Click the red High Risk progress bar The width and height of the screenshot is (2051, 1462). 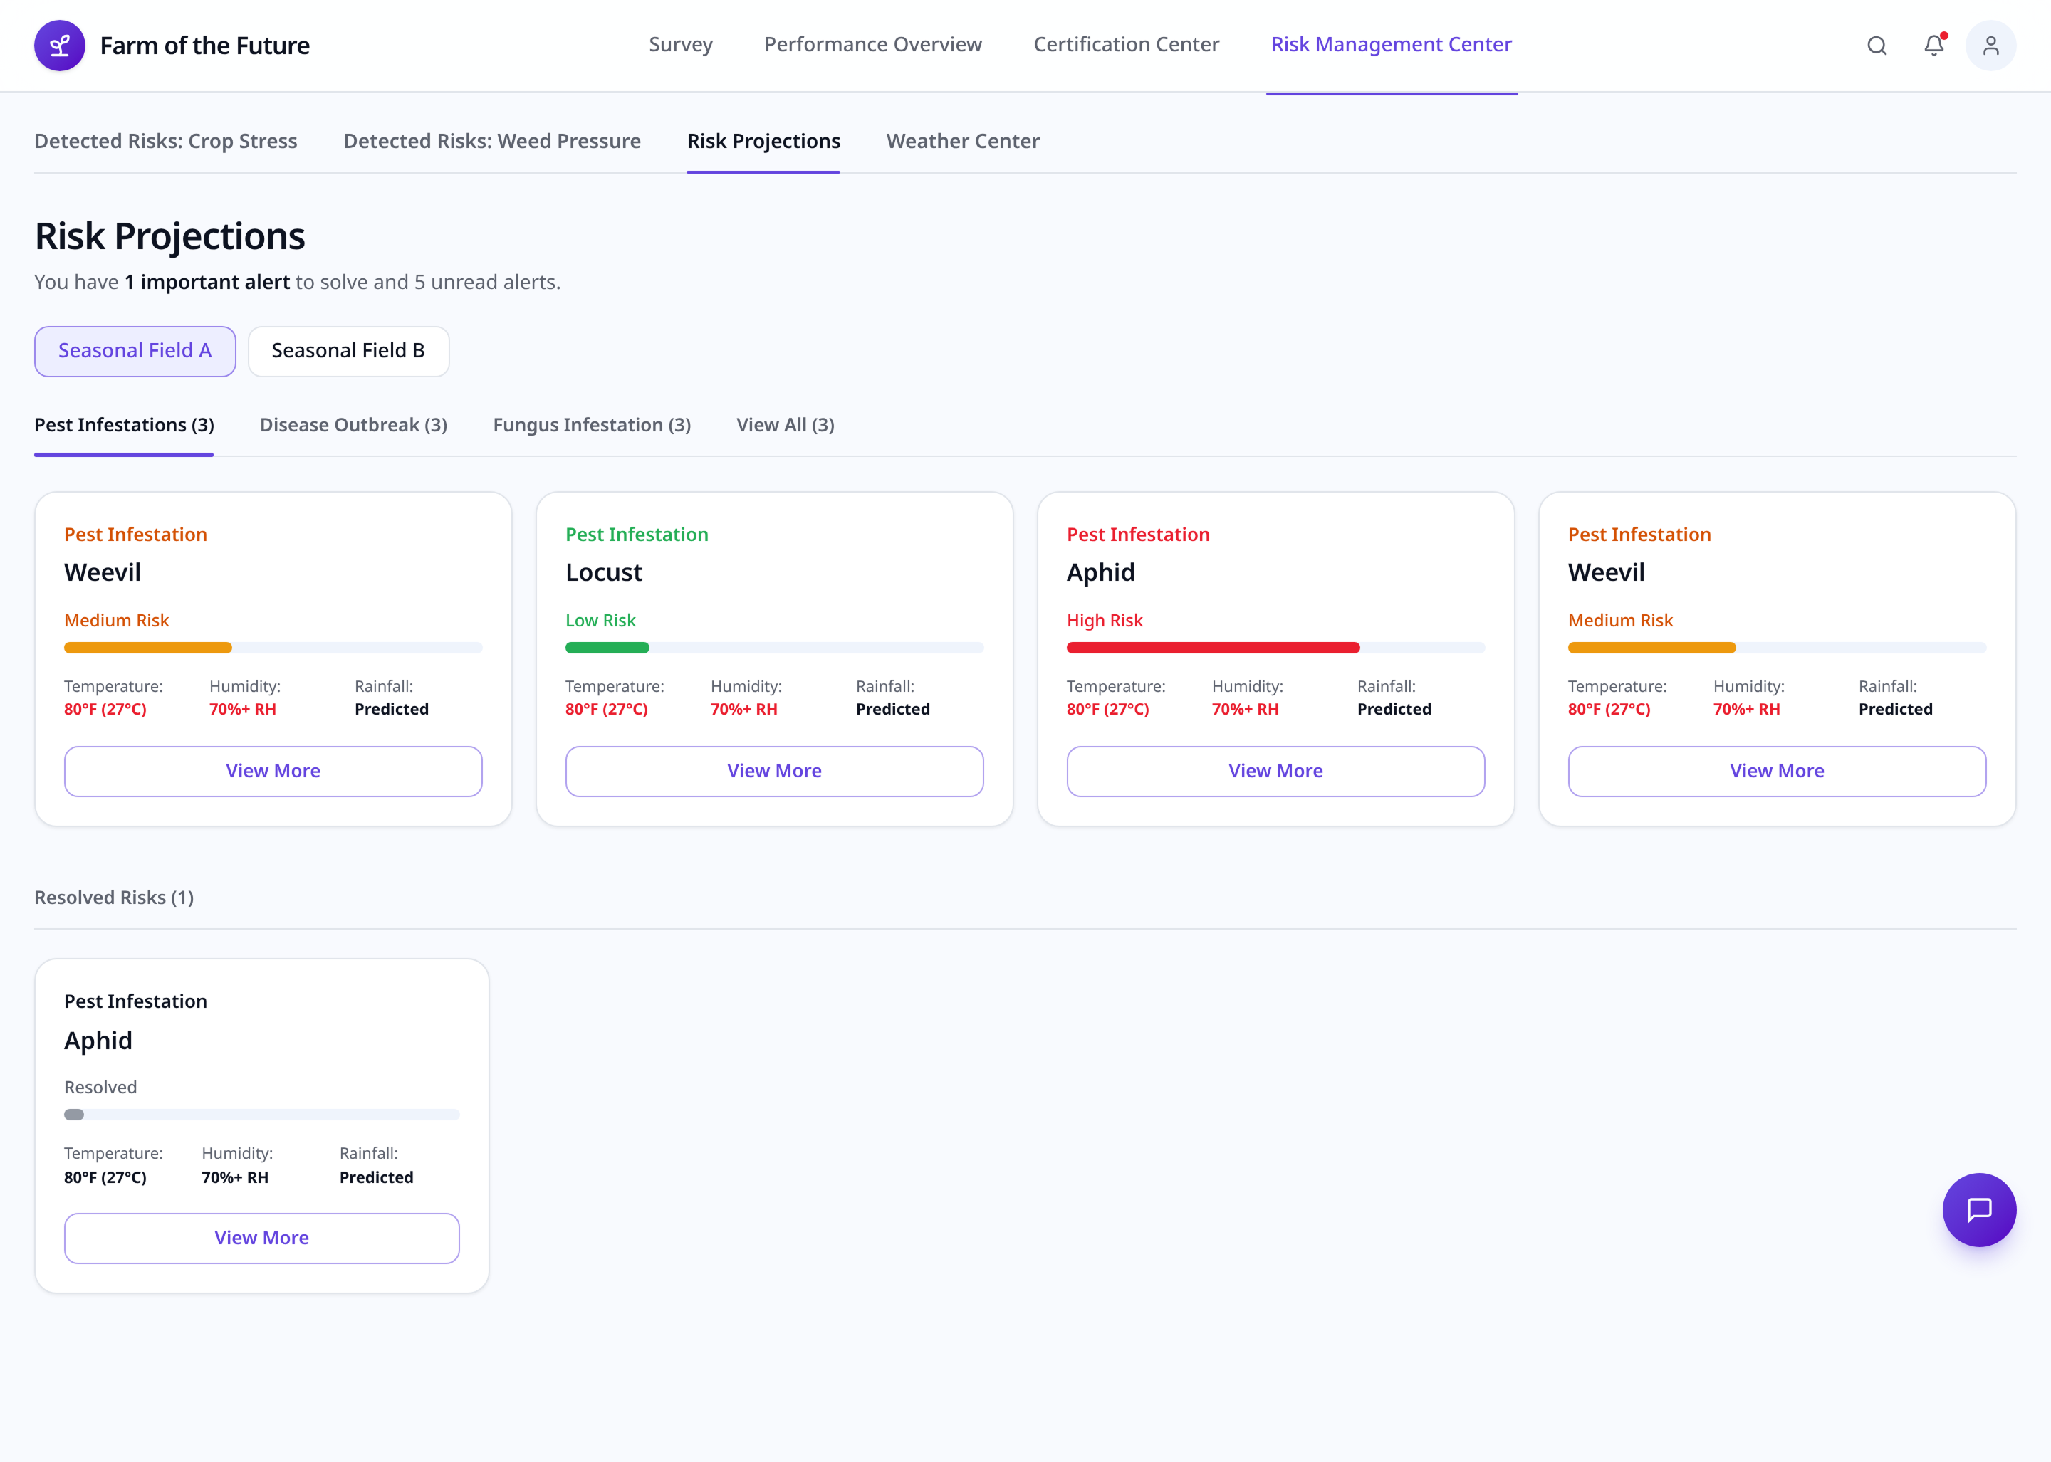(x=1275, y=648)
